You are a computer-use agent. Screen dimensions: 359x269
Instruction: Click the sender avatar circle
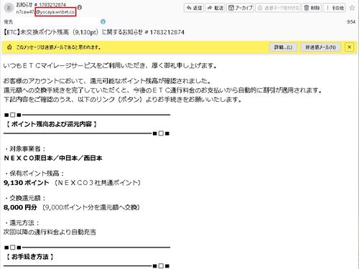9,8
